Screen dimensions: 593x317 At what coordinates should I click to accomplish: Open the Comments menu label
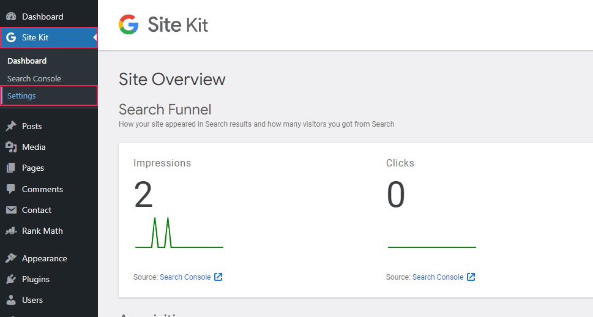click(42, 189)
